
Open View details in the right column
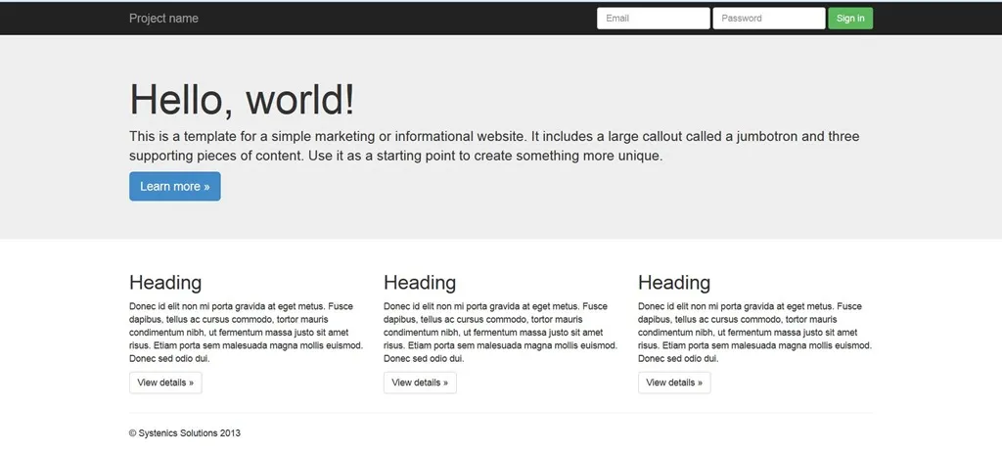(674, 383)
